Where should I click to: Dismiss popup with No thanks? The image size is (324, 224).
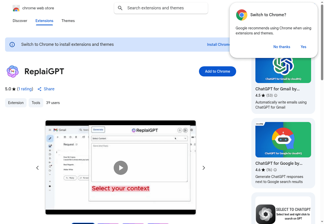point(282,47)
